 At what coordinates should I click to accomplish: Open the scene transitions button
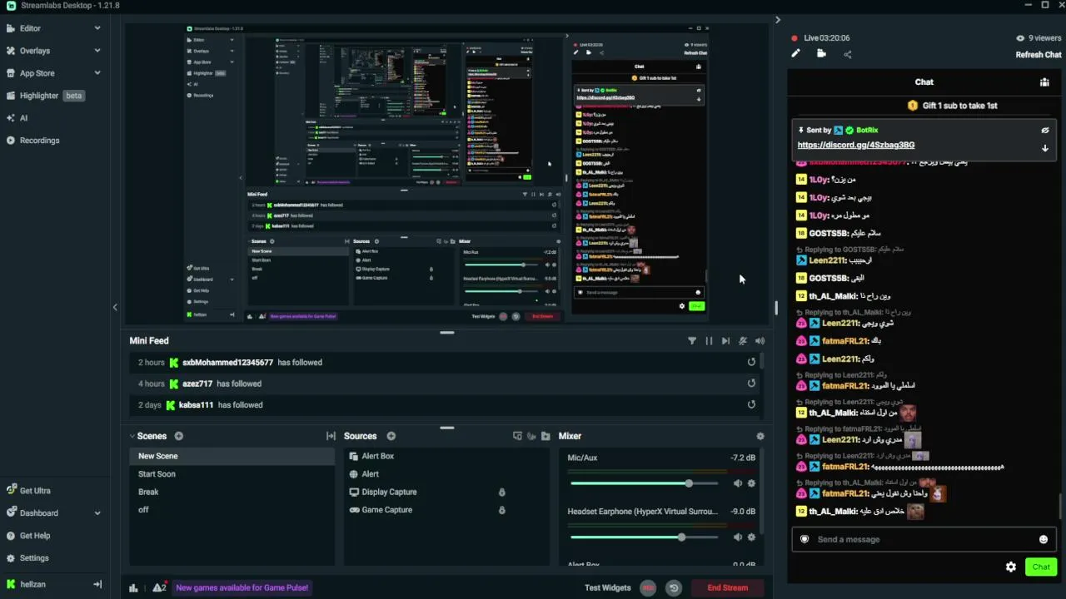tap(331, 436)
